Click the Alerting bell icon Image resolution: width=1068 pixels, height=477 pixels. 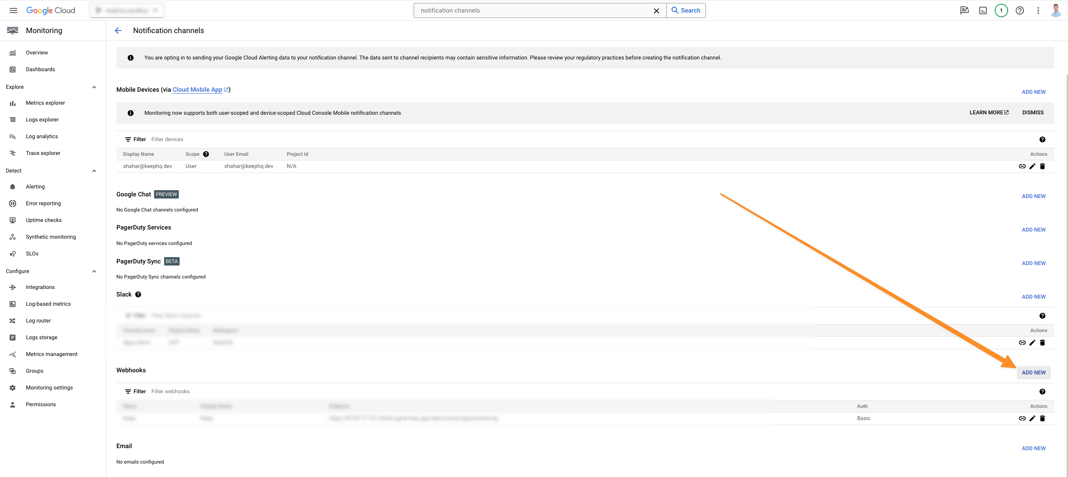tap(13, 187)
